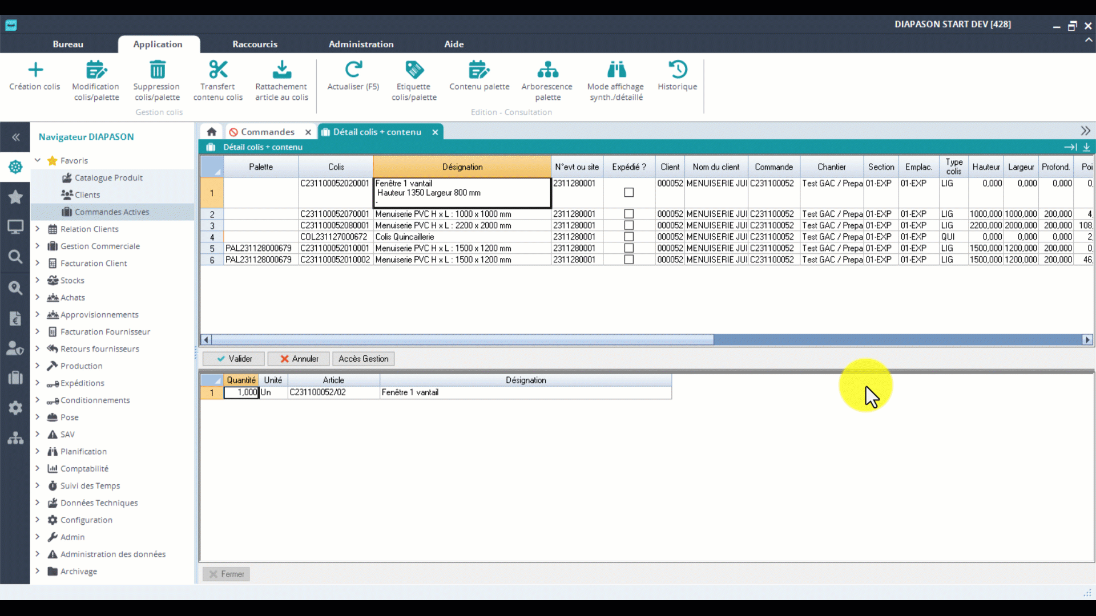
Task: Expand the Production tree node
Action: (x=38, y=366)
